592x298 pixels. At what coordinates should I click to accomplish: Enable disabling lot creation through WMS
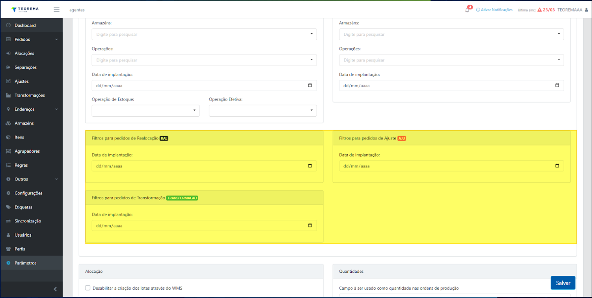pos(88,288)
